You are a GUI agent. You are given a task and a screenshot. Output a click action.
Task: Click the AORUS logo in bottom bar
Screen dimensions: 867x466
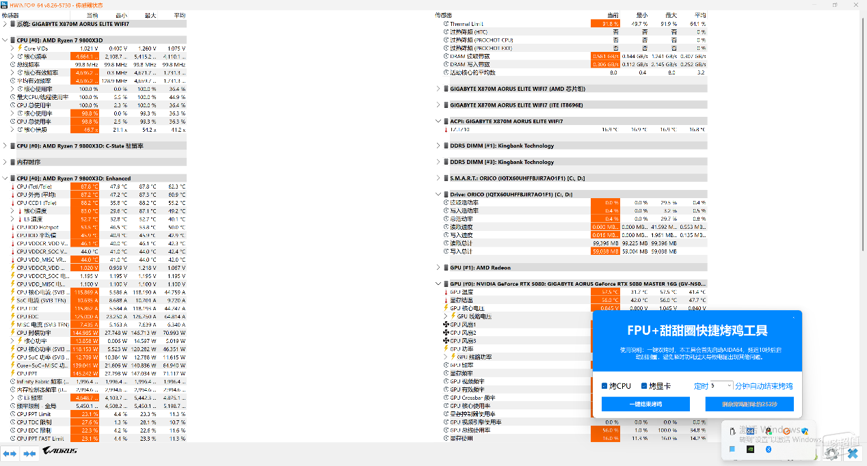(x=61, y=451)
